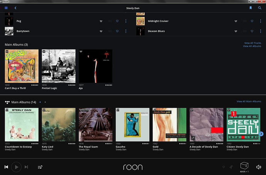The image size is (266, 175).
Task: Click the Aja album title
Action: (x=81, y=88)
